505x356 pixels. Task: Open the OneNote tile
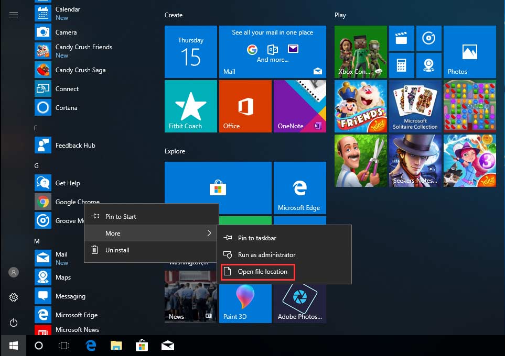(x=300, y=106)
